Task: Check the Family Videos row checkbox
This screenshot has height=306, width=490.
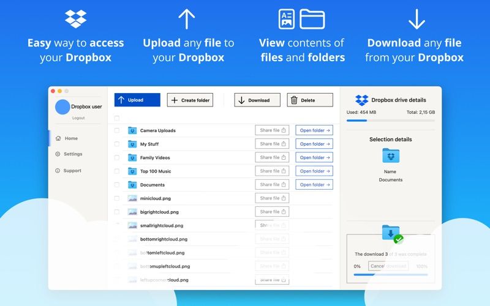Action: tap(117, 158)
